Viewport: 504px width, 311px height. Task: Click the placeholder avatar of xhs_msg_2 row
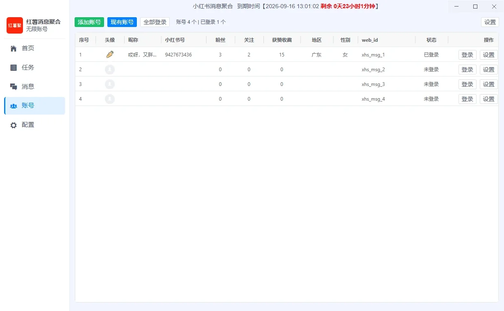point(110,69)
